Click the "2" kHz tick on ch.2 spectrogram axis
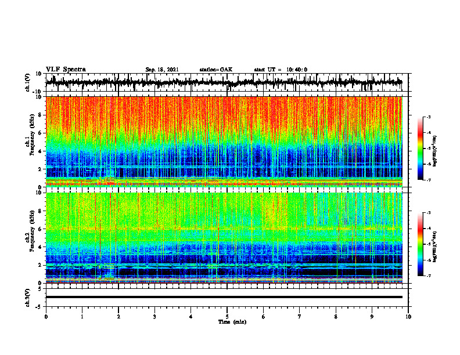 (40, 265)
